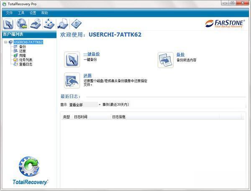Open the 备份 link in welcome pane
This screenshot has height=191, width=251.
tap(180, 55)
